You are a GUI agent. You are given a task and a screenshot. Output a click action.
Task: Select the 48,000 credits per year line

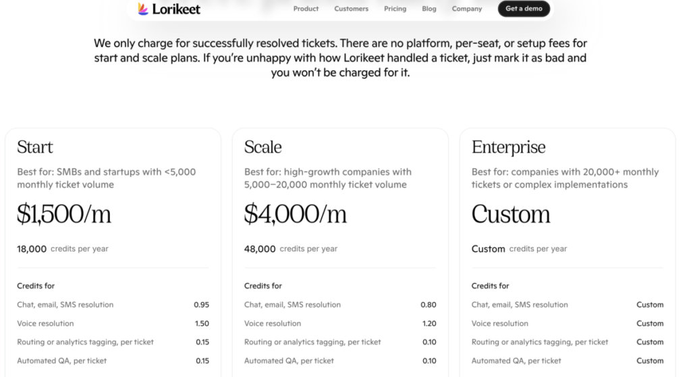point(291,249)
